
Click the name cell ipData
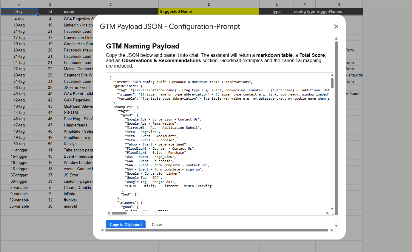(x=78, y=194)
